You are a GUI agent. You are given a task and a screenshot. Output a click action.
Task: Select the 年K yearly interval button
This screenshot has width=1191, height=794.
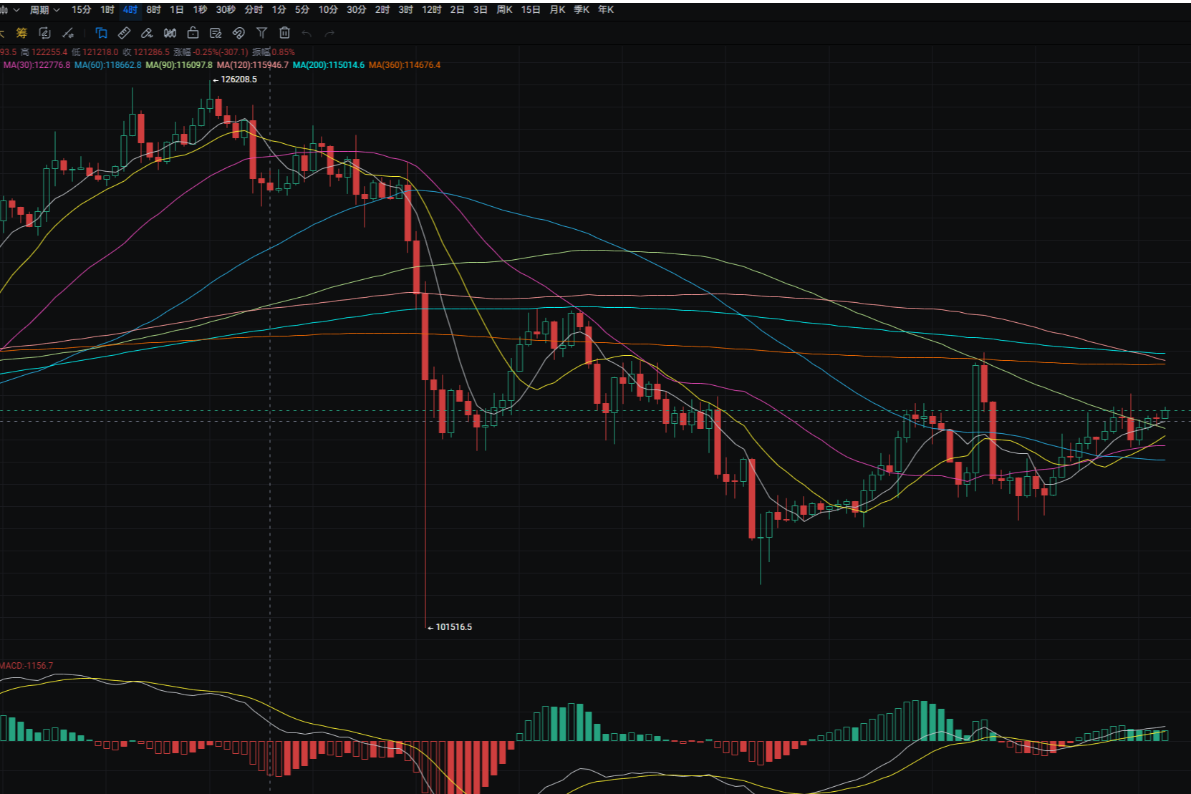606,10
